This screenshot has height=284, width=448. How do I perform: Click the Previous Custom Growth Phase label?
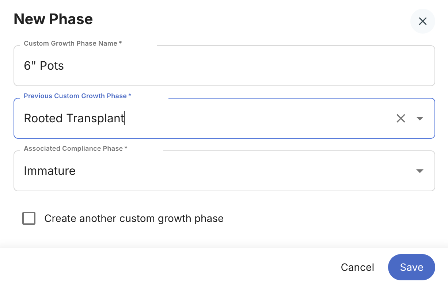click(77, 96)
